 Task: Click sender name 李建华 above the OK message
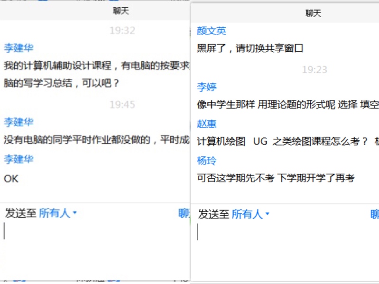19,159
